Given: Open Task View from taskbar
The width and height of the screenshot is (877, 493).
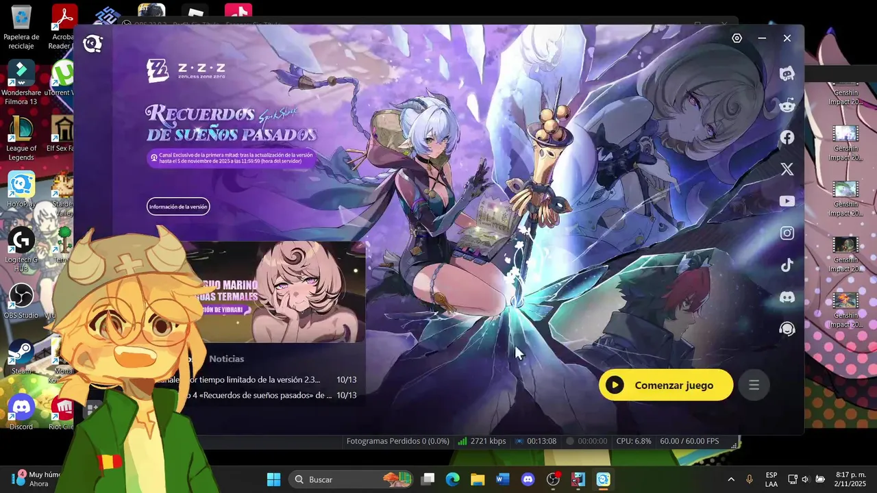Looking at the screenshot, I should (x=428, y=479).
